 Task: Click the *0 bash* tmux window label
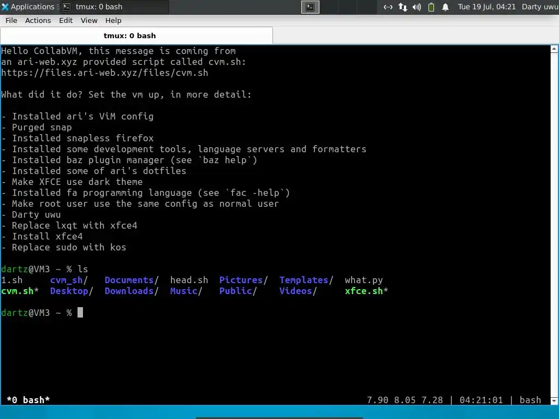tap(28, 400)
